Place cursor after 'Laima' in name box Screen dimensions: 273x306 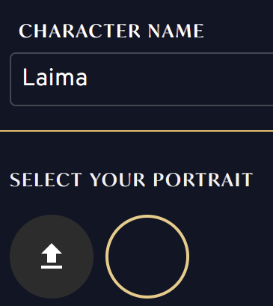(89, 78)
